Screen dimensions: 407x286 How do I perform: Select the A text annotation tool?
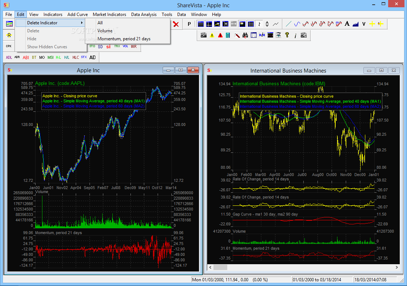[347, 24]
